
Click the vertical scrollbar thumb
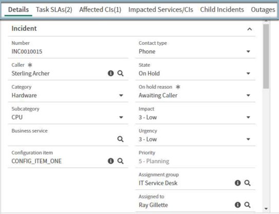(x=266, y=56)
